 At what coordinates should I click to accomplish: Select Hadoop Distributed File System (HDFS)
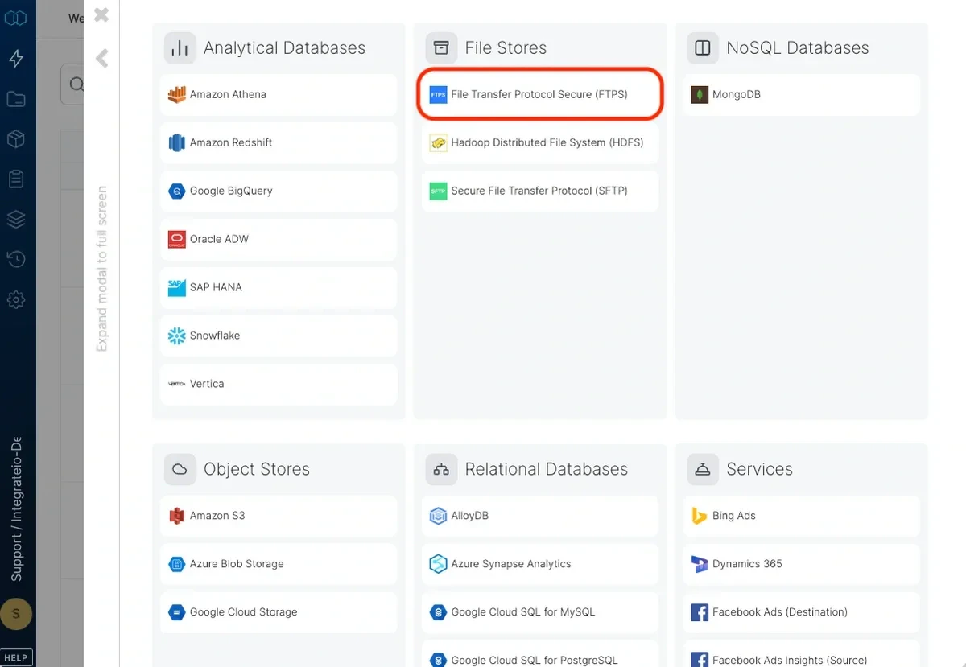(540, 142)
